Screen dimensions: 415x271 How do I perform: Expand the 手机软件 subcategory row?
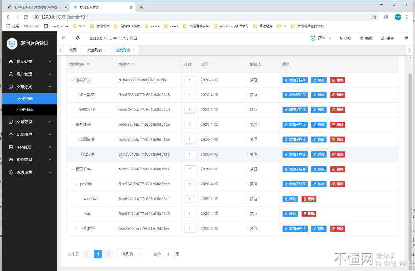[x=77, y=228]
